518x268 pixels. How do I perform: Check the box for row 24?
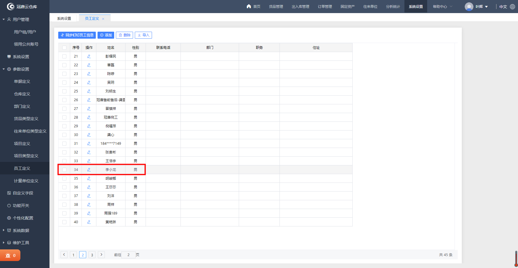click(64, 83)
